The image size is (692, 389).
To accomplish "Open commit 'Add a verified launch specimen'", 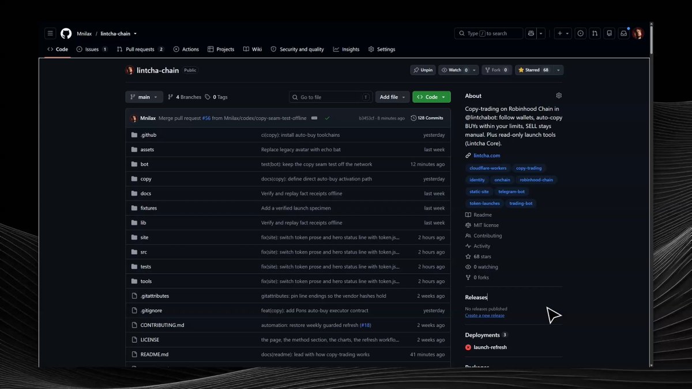I will pos(296,208).
